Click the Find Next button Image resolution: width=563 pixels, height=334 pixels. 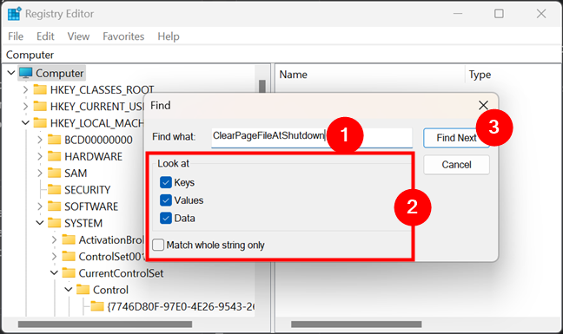[456, 138]
